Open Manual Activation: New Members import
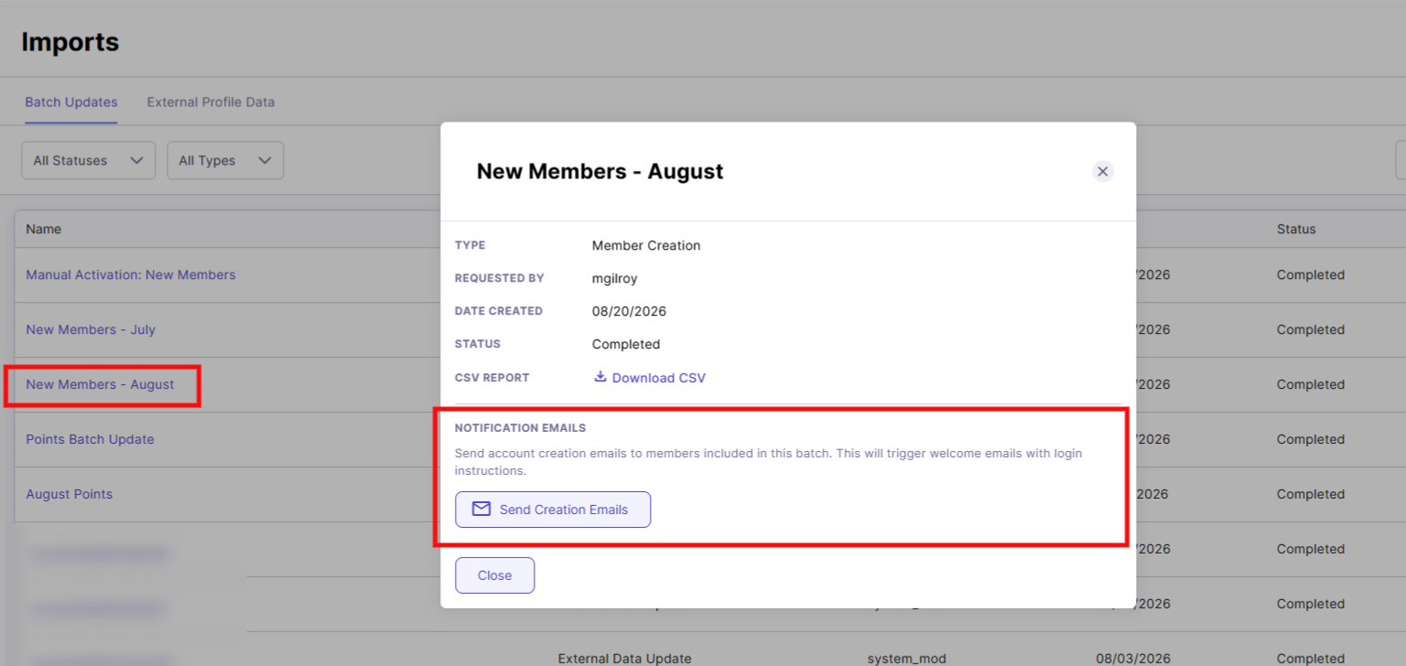1406x666 pixels. tap(131, 274)
